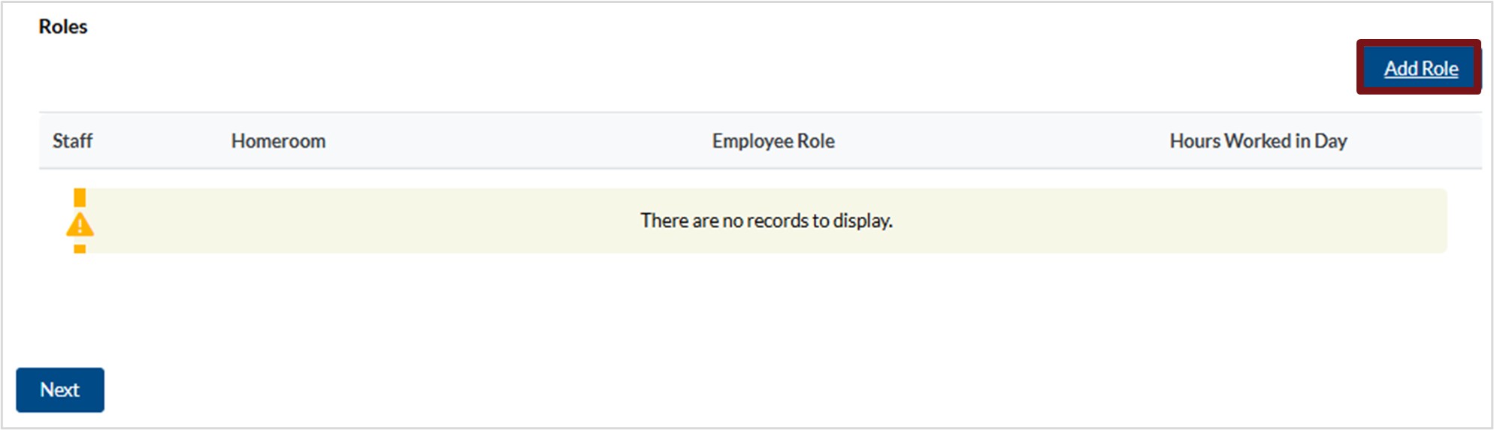This screenshot has width=1494, height=430.
Task: Select the Hours Worked in Day column header
Action: (1257, 141)
